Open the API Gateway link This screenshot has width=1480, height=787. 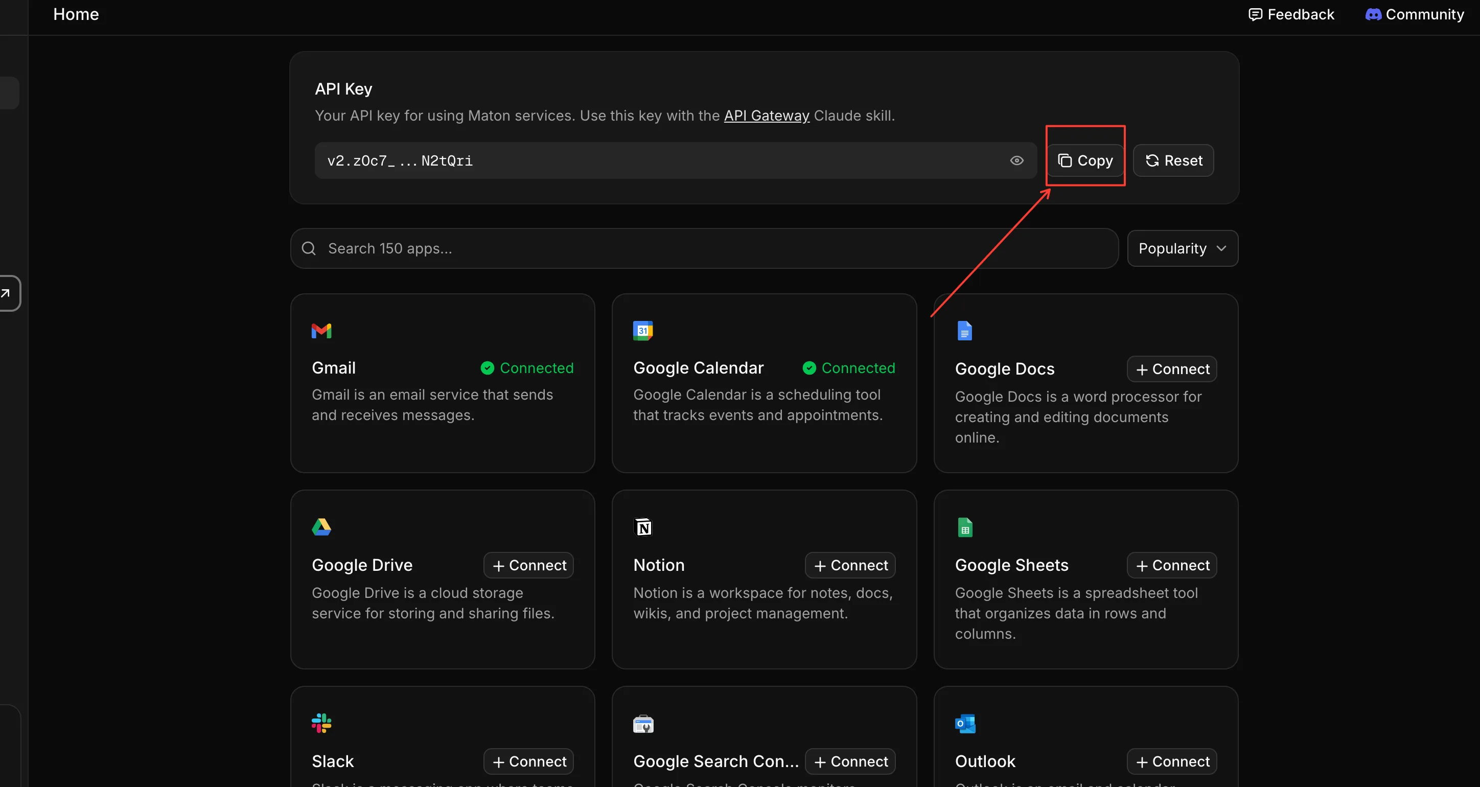point(767,115)
